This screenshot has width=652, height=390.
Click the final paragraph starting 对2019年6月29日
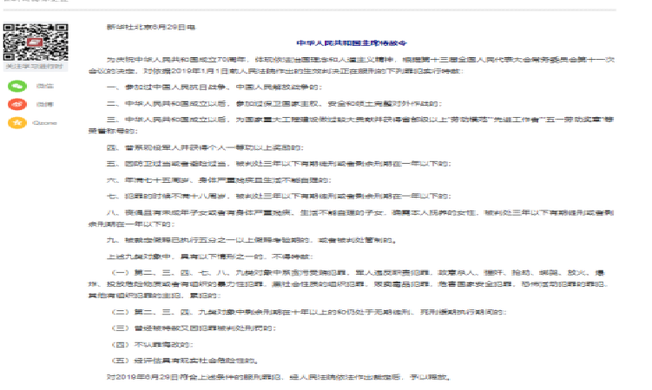coord(279,377)
